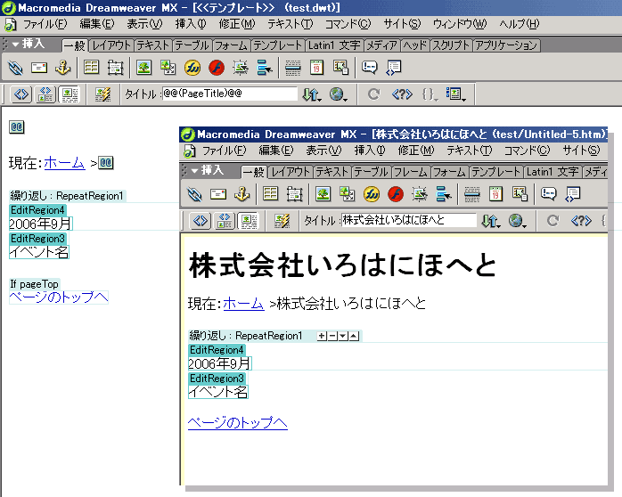The width and height of the screenshot is (622, 497).
Task: Click the title field showing 株式会社いろはにほへと
Action: point(408,220)
